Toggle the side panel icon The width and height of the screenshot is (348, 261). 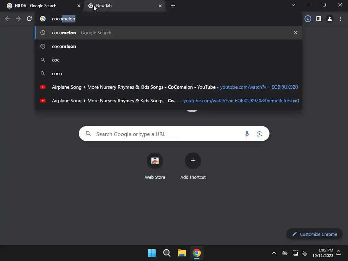click(319, 19)
